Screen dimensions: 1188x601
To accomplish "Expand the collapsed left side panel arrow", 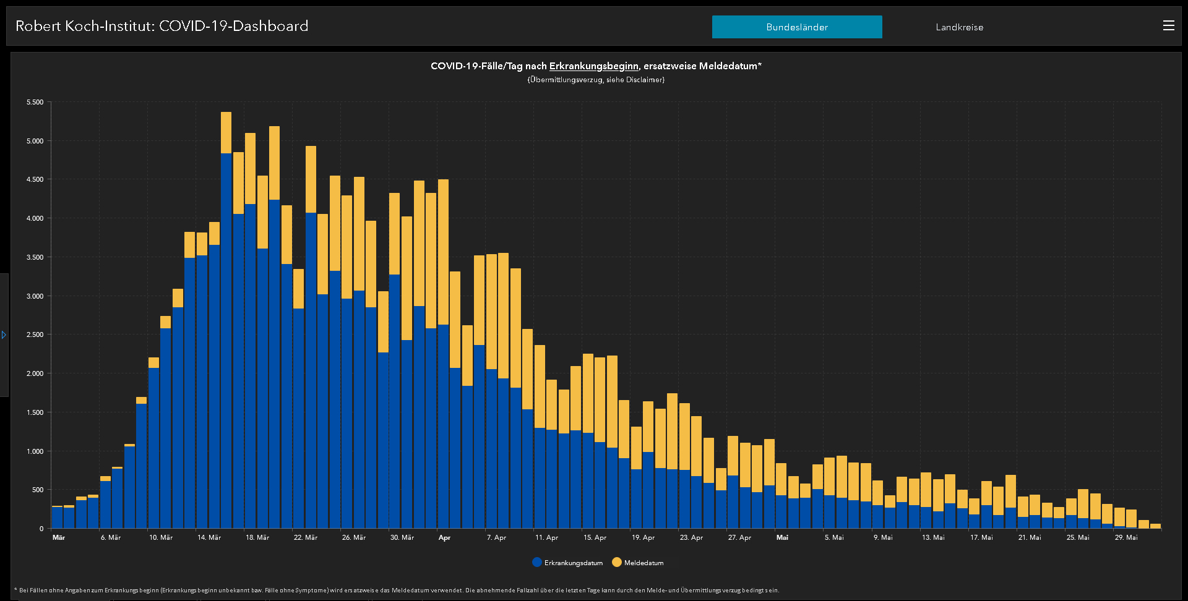I will coord(4,335).
